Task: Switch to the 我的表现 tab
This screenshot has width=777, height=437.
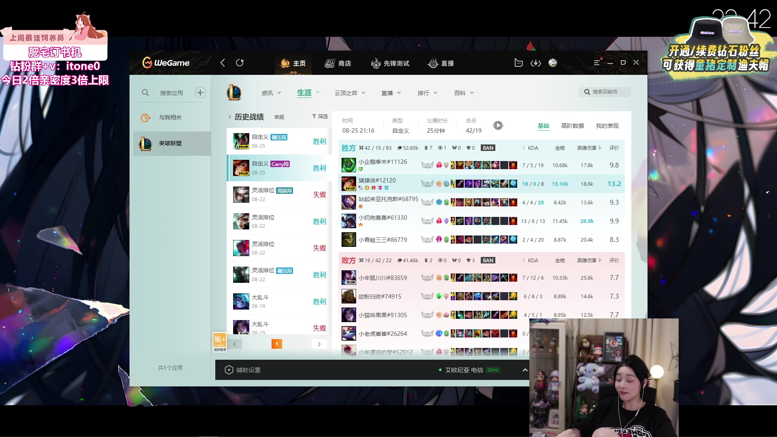Action: (x=607, y=126)
